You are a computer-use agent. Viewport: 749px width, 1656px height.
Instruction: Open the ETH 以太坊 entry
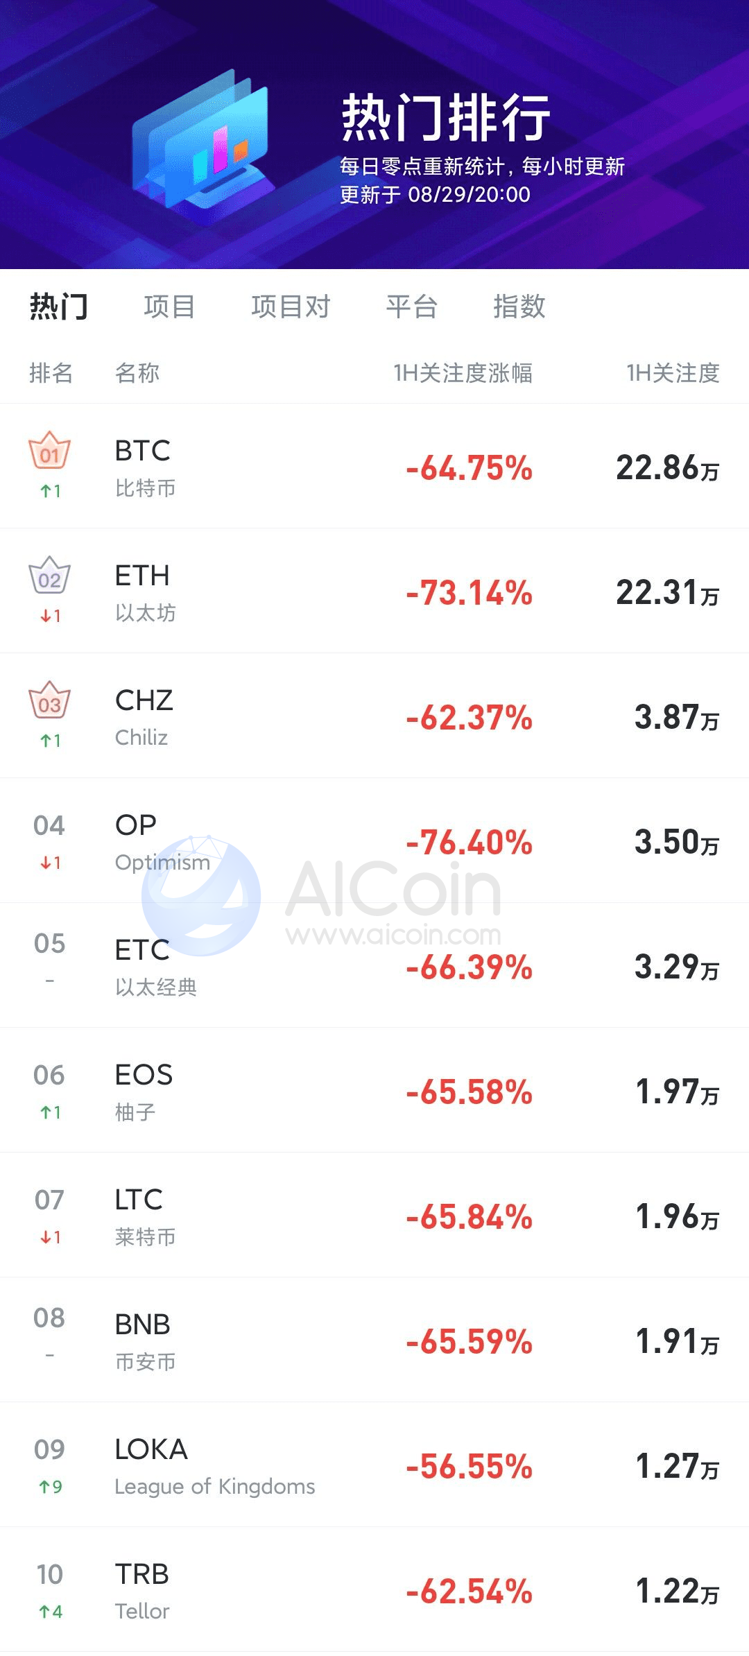(x=374, y=591)
